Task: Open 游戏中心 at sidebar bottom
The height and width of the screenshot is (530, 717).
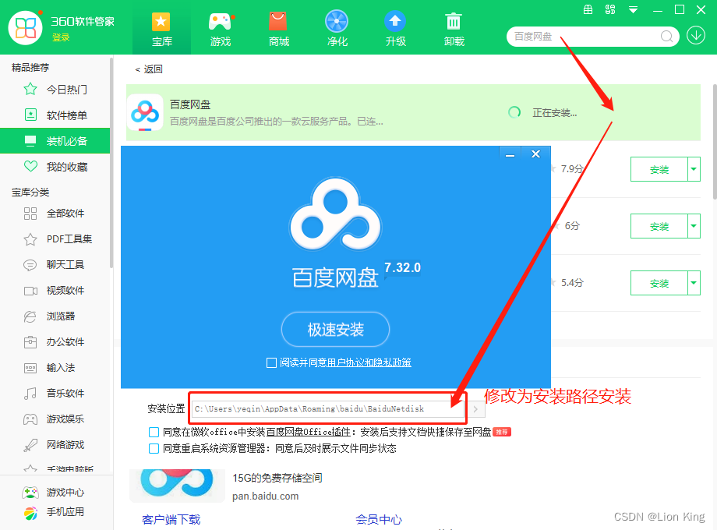Action: point(54,492)
